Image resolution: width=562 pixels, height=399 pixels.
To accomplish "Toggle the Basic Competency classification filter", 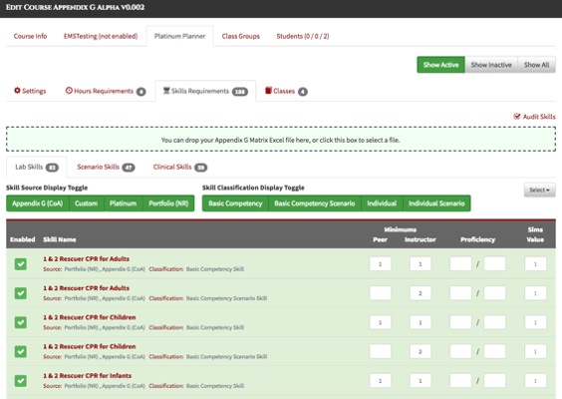I will [x=235, y=203].
